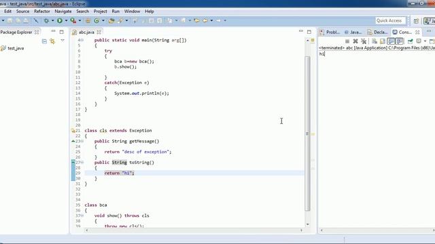Click the New Java Package icon
Screen dimensions: 435x244
(x=88, y=20)
